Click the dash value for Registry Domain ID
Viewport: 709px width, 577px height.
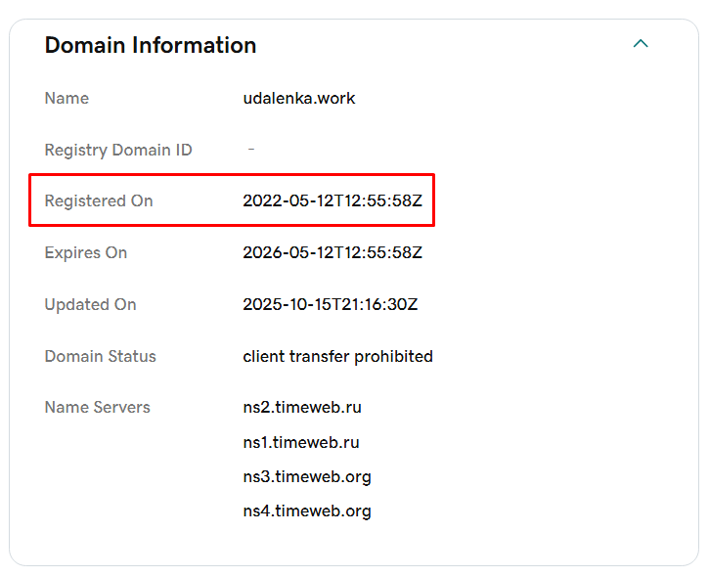251,150
